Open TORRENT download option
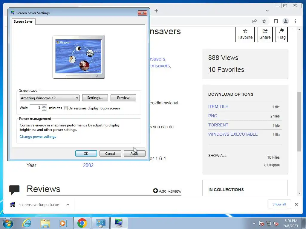 point(218,125)
